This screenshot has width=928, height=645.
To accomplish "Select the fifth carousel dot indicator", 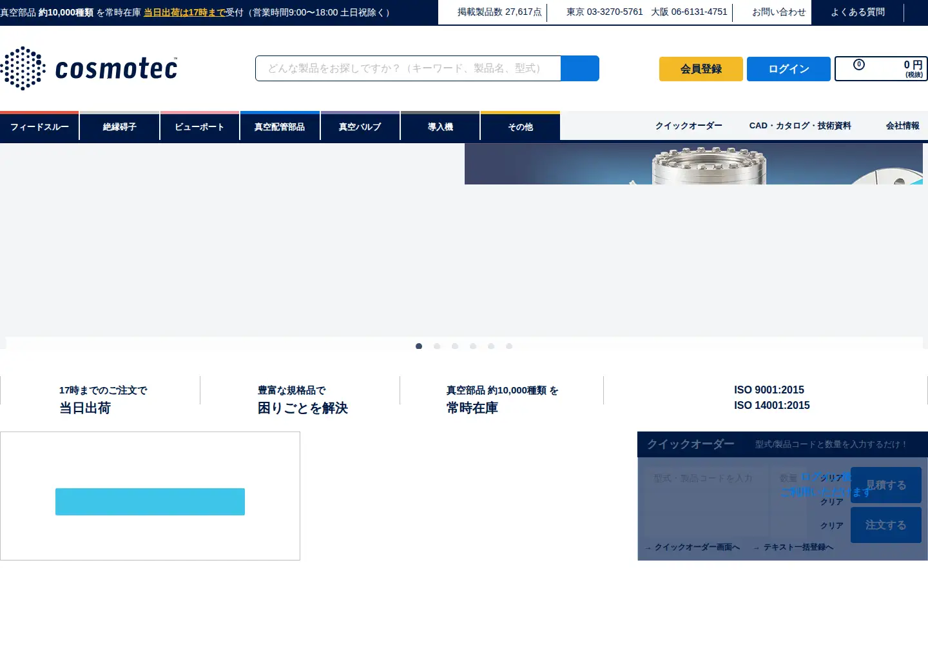I will [x=491, y=346].
